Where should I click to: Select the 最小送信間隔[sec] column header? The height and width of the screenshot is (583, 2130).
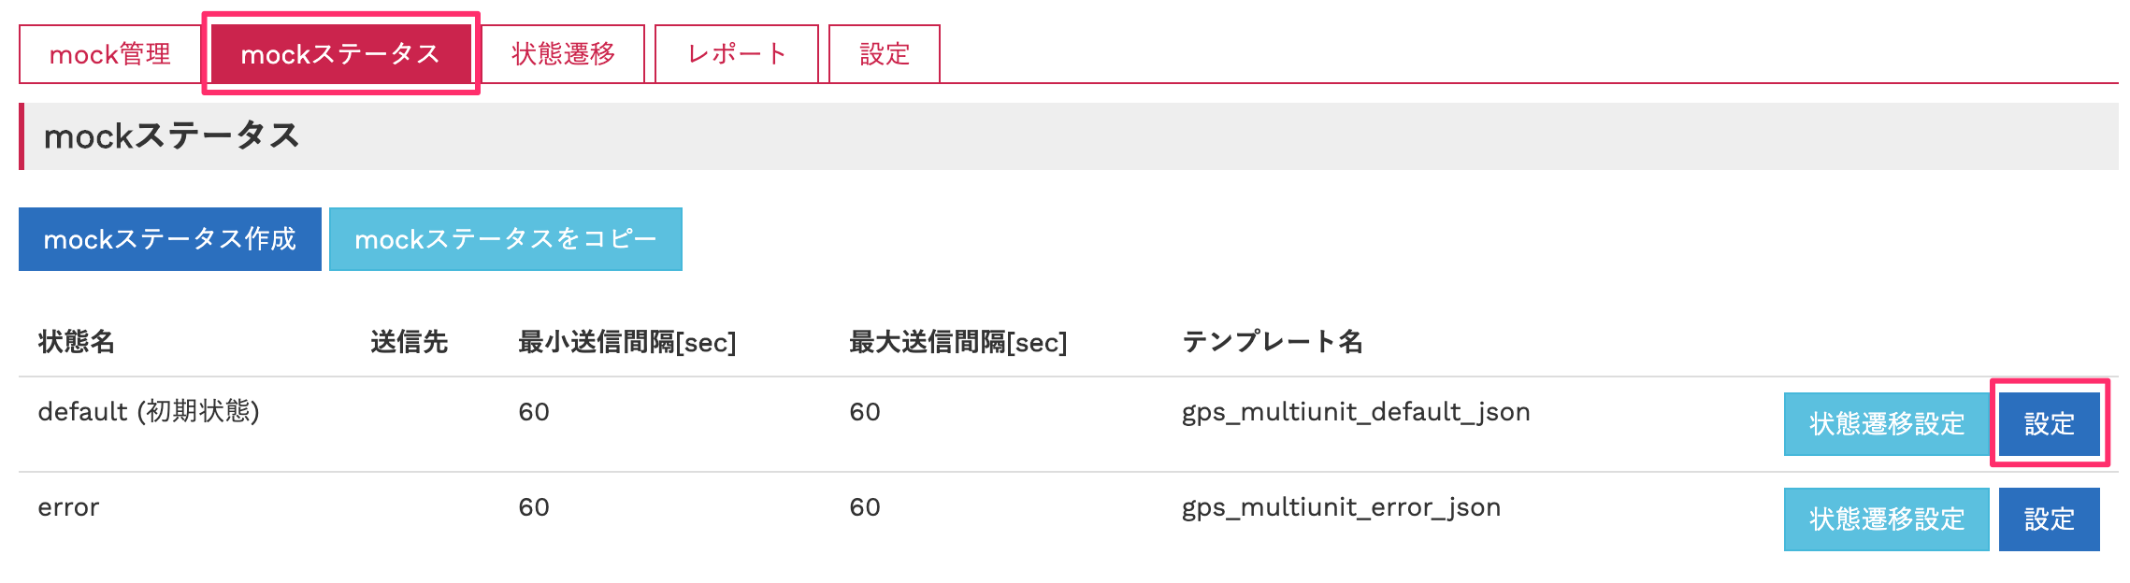point(626,342)
